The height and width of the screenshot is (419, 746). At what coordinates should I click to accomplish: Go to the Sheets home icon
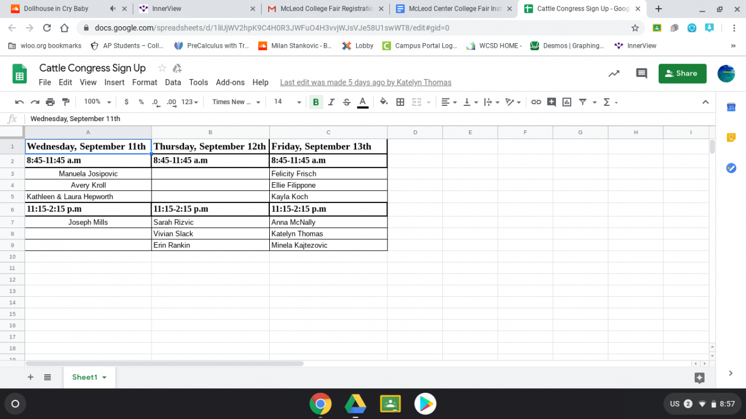point(20,74)
